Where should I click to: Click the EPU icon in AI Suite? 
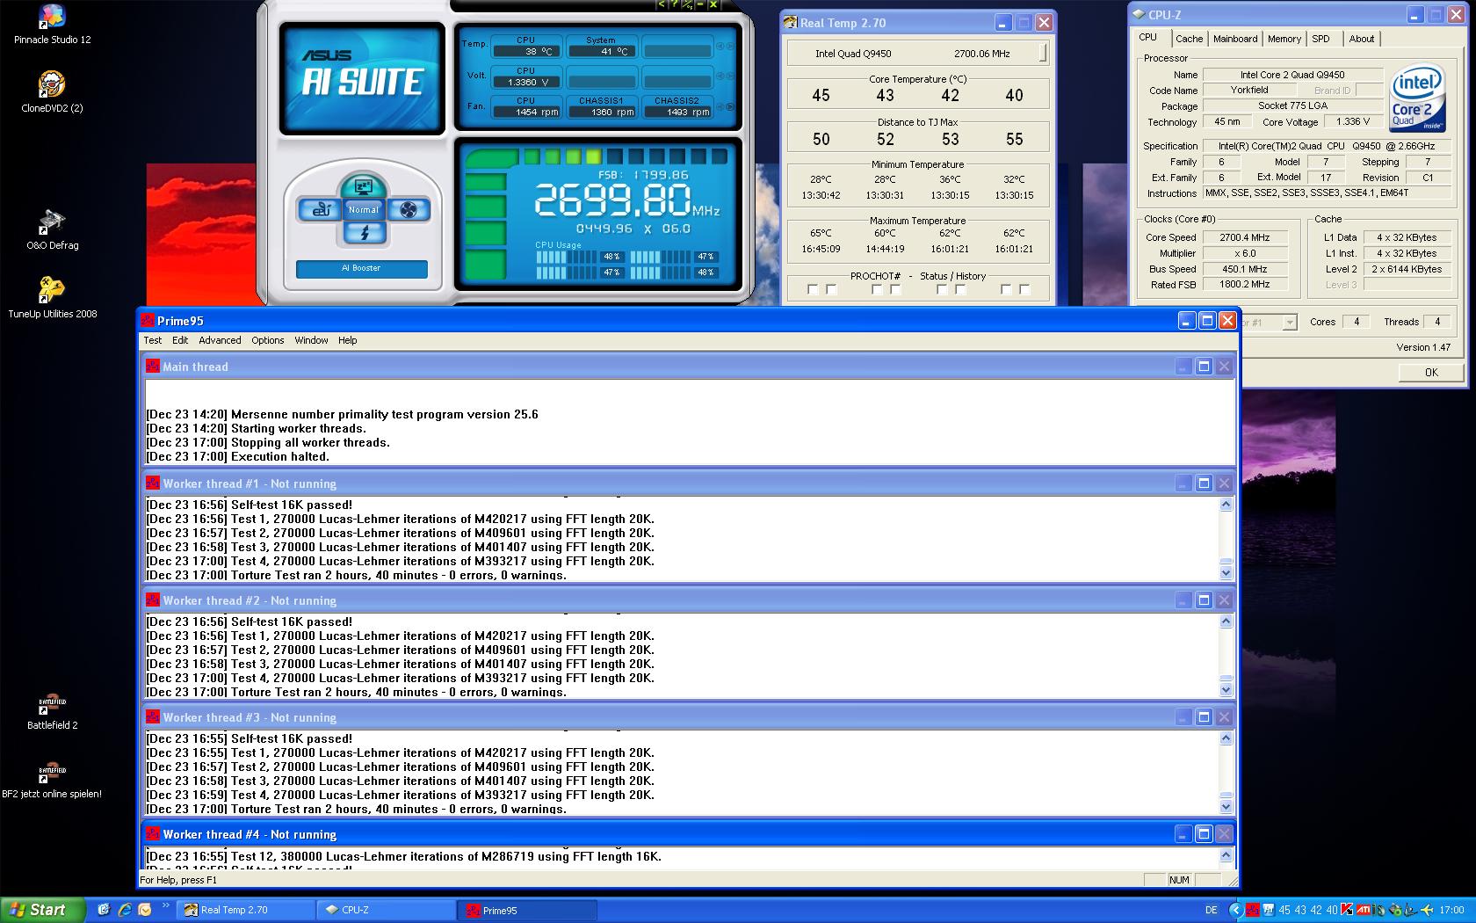(x=319, y=209)
